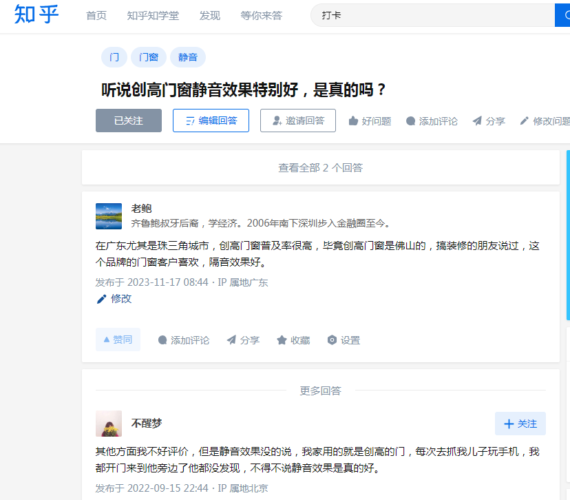This screenshot has width=570, height=500.
Task: Select the 门 topic tag
Action: 114,57
